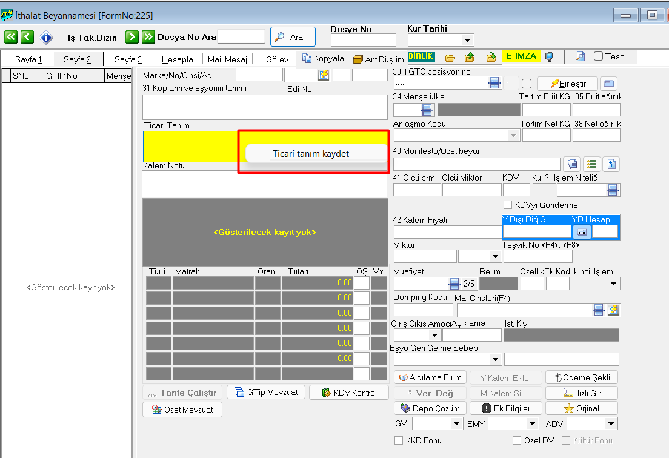Image resolution: width=669 pixels, height=458 pixels.
Task: Open lookup icon in GTC pozisyon no field
Action: click(x=494, y=83)
